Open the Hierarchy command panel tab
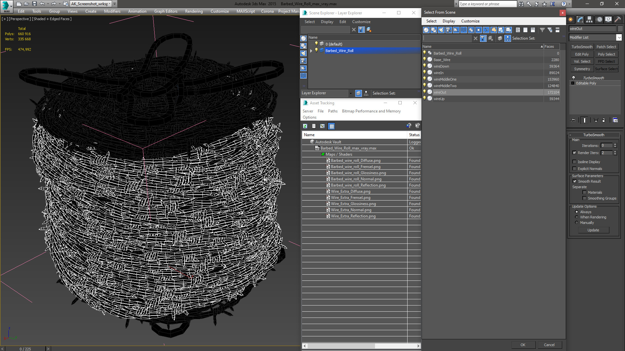This screenshot has width=625, height=351. point(589,19)
